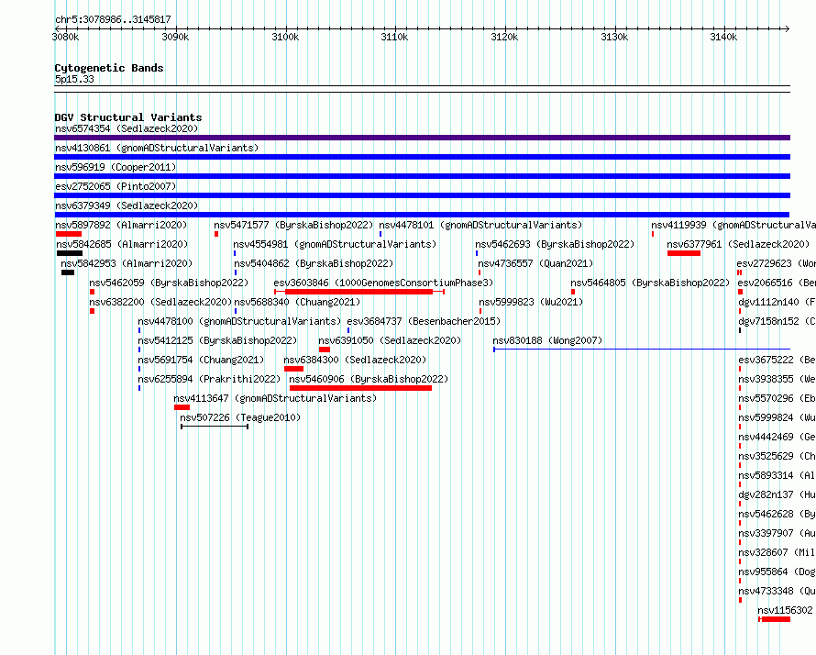
Task: Click nsv4442469 variant label
Action: (777, 437)
